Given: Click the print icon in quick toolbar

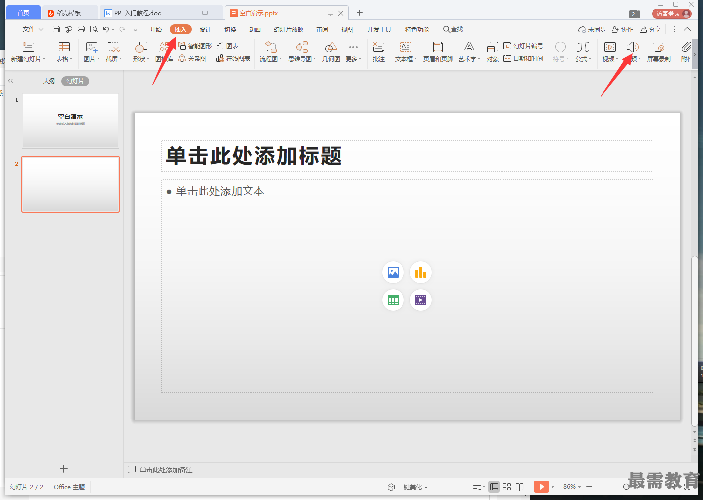Looking at the screenshot, I should [x=81, y=29].
